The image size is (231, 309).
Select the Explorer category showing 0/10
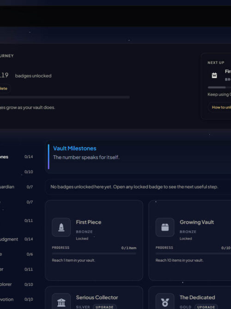(16, 284)
